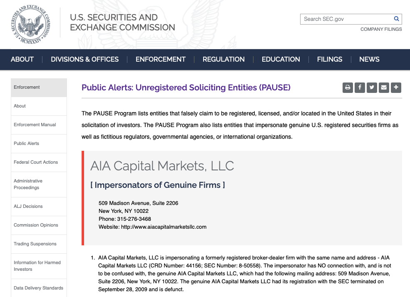Click the print icon
The image size is (410, 297).
pyautogui.click(x=348, y=87)
